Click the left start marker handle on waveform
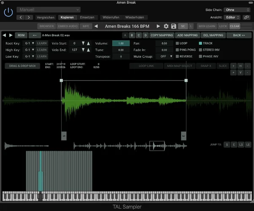Screen dimensions: 254x211 click(x=64, y=136)
